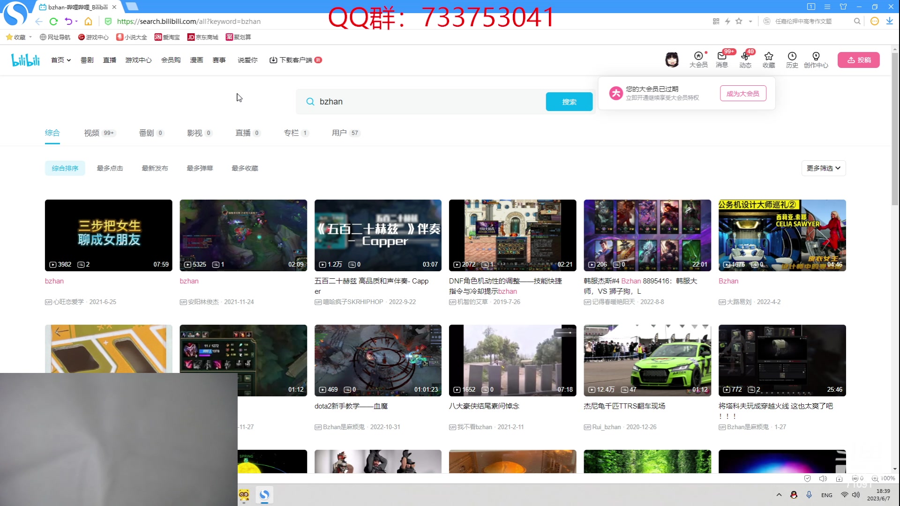Show hidden tray icons with the chevron
The image size is (900, 506).
pos(779,495)
